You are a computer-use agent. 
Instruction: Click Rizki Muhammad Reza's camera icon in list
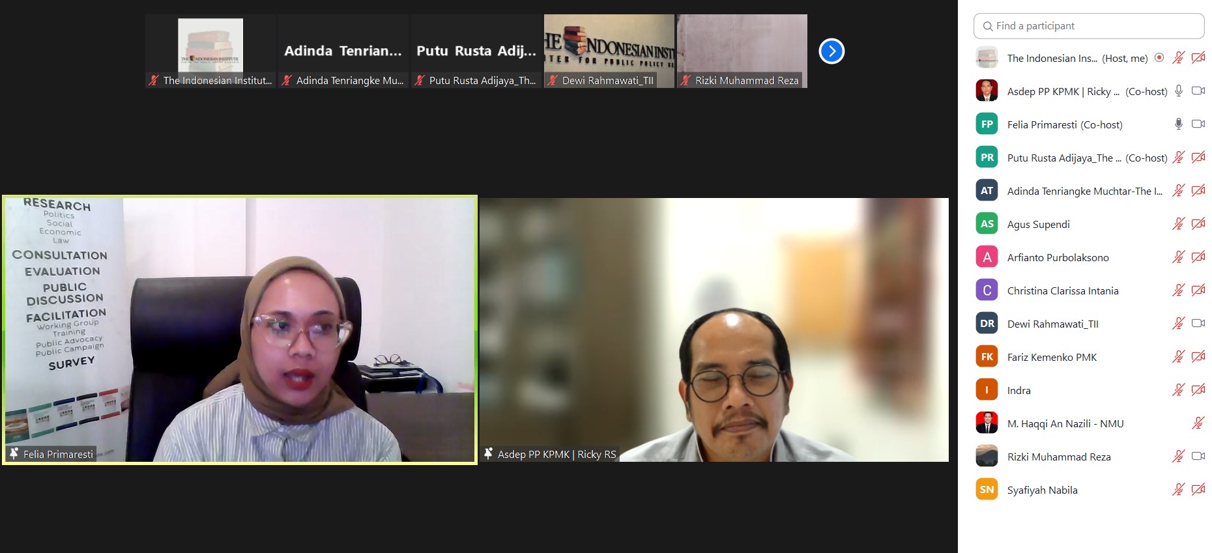(1198, 456)
